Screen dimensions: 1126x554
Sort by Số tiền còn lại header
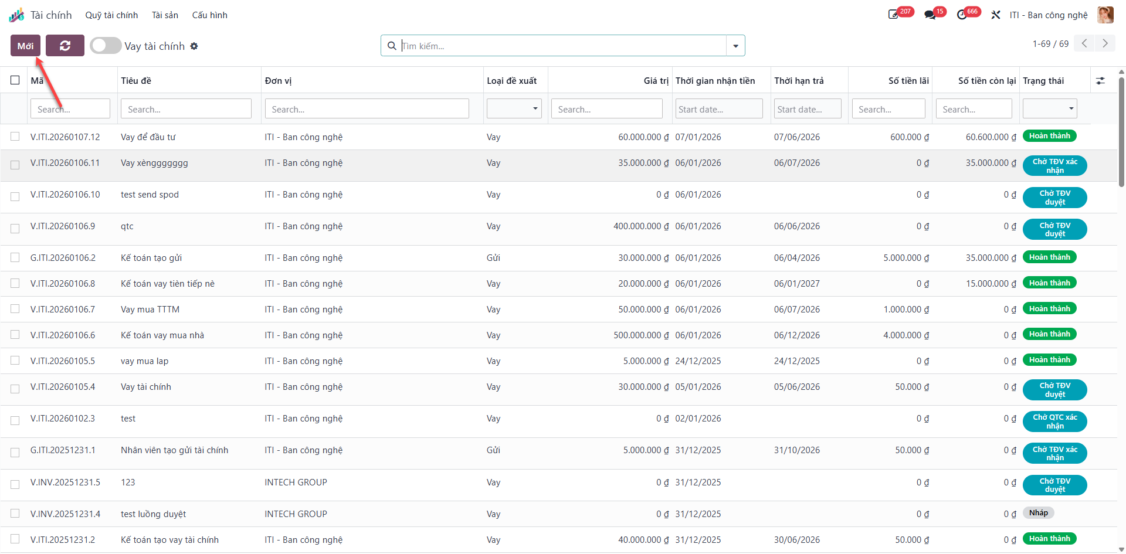click(987, 81)
